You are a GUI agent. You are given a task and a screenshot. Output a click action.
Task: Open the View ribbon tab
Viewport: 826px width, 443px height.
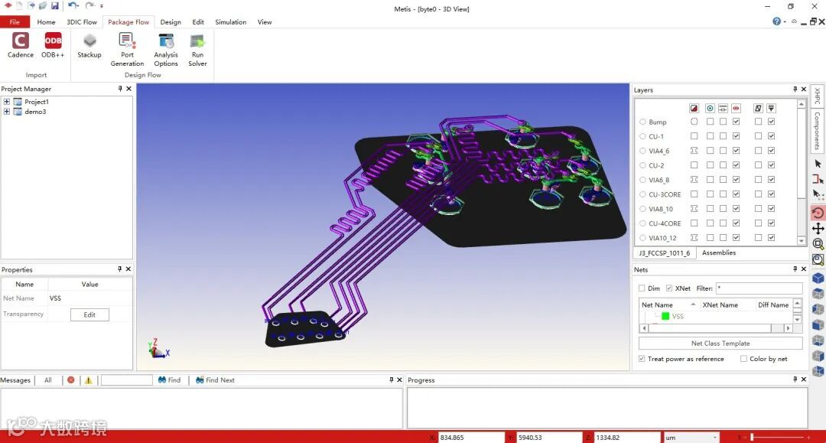tap(265, 22)
